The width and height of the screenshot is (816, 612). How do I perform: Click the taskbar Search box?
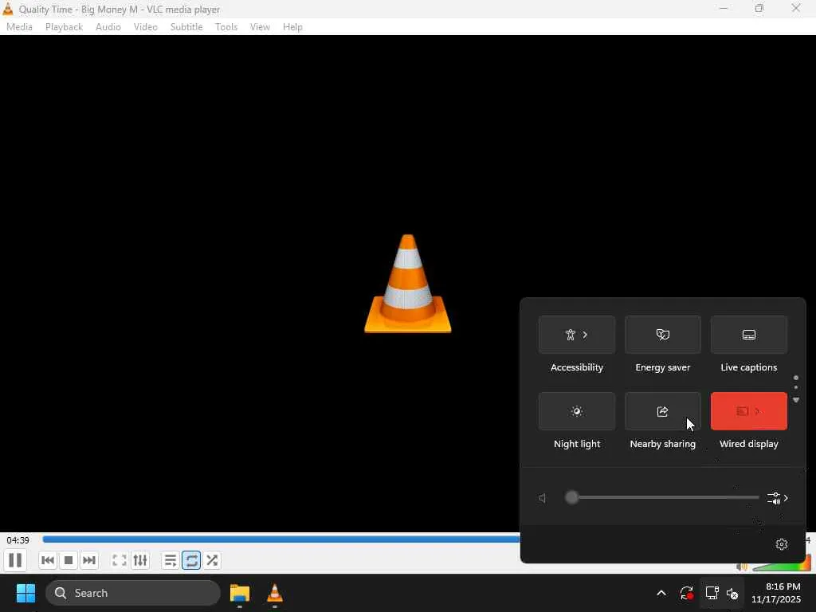(133, 593)
